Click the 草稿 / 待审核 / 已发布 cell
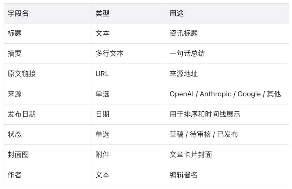The width and height of the screenshot is (292, 189). (227, 135)
